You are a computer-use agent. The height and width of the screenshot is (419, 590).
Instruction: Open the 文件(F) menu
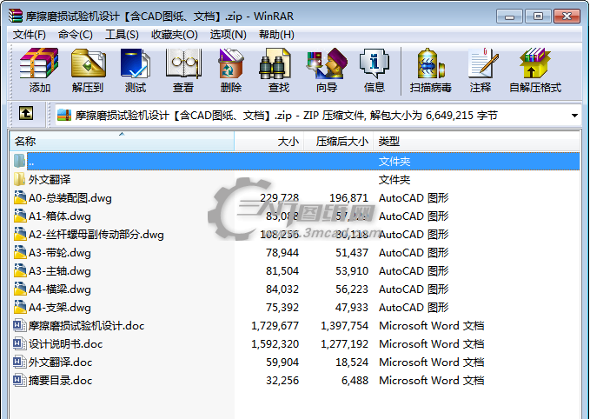pos(30,35)
